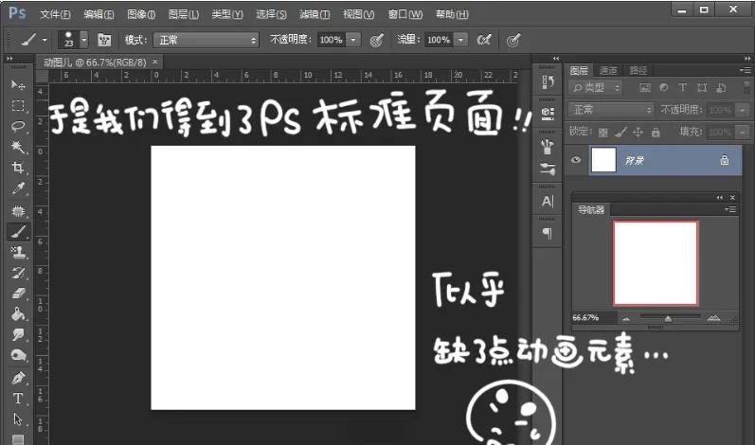Image resolution: width=755 pixels, height=445 pixels.
Task: Toggle smart object layer filter
Action: pyautogui.click(x=721, y=87)
